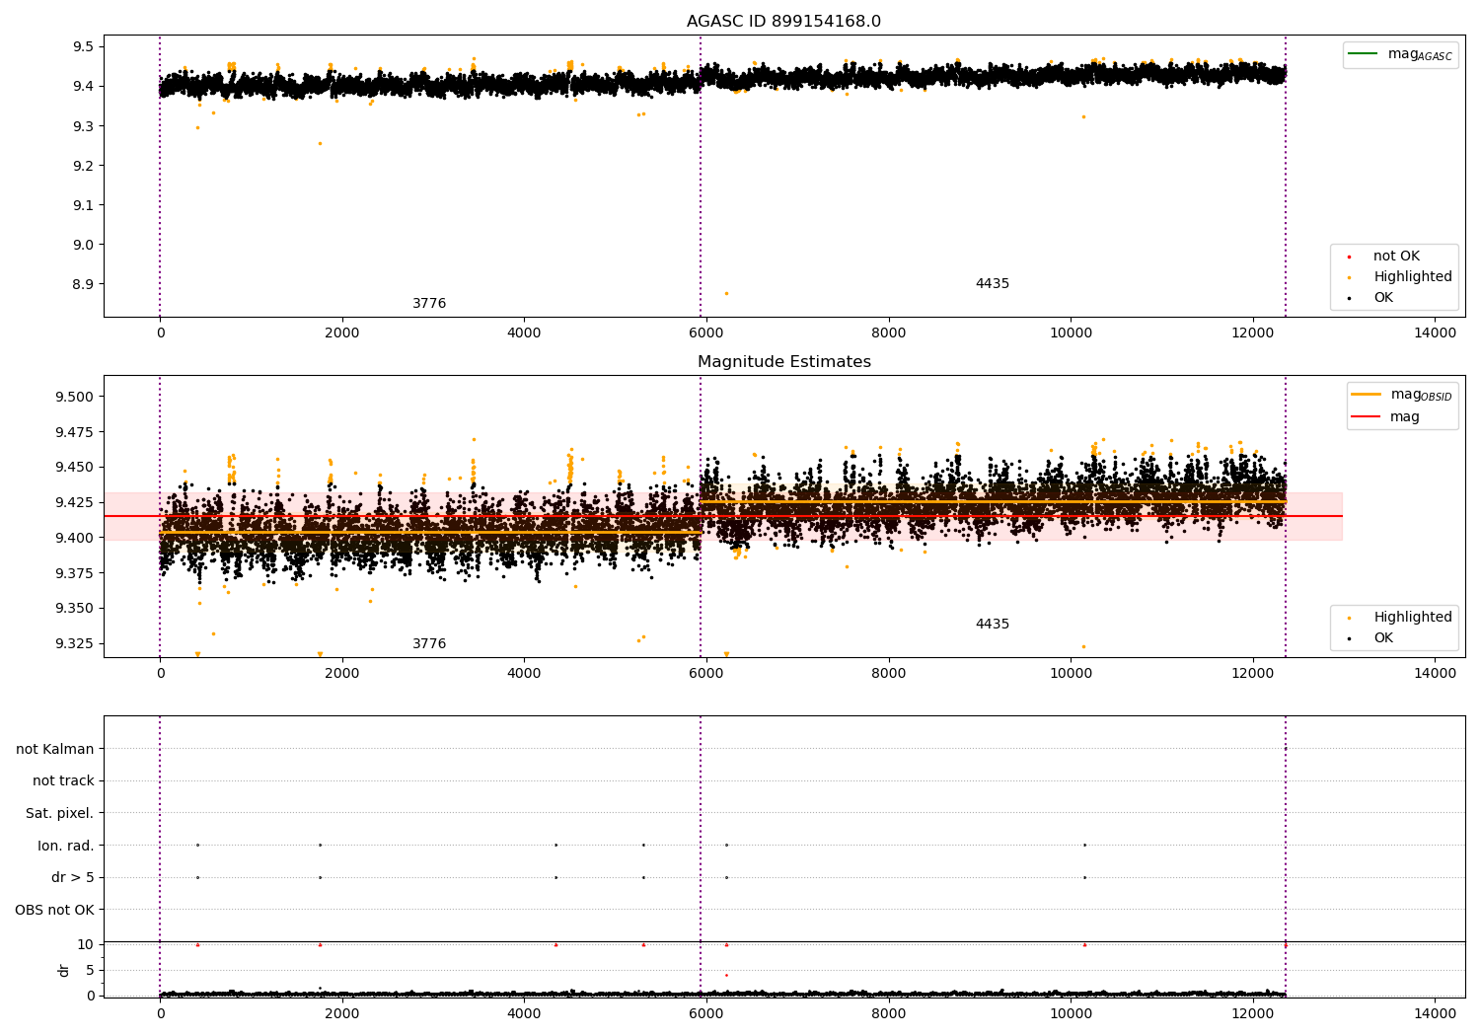Select 'Highlighted' legend label in the AGASC ID plot
This screenshot has width=1480, height=1036.
(x=1413, y=277)
